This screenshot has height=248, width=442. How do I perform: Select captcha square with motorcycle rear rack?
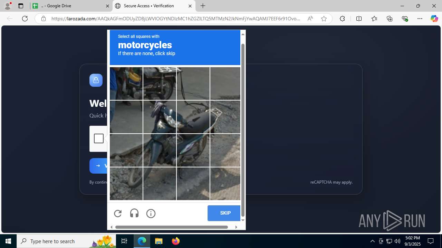click(225, 117)
